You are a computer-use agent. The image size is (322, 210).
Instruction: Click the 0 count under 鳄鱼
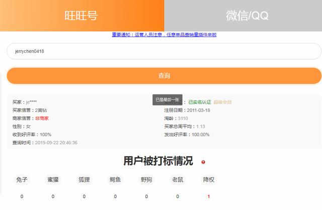115,196
